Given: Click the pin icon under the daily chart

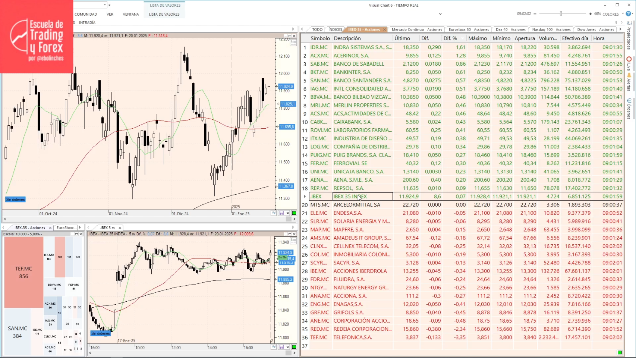Looking at the screenshot, I should coord(287,213).
